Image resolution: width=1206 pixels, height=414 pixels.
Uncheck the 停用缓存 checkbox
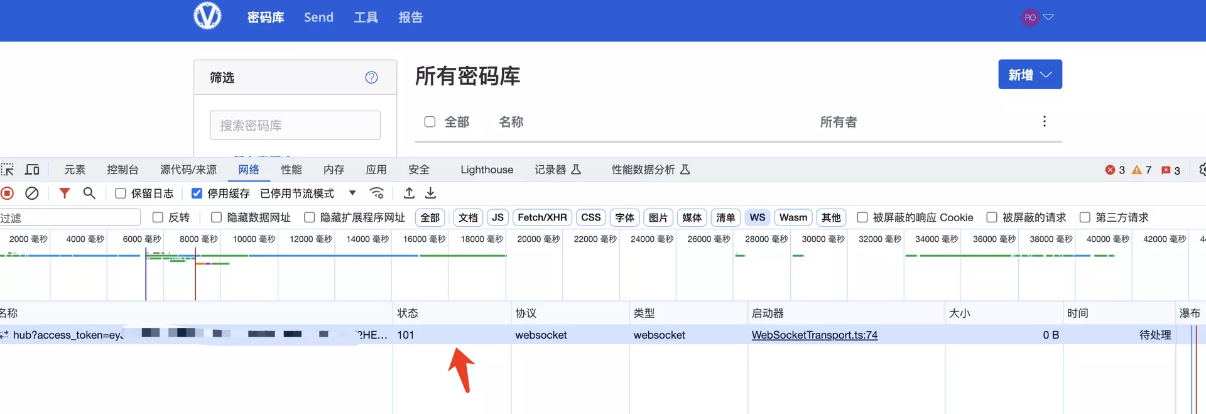tap(197, 193)
